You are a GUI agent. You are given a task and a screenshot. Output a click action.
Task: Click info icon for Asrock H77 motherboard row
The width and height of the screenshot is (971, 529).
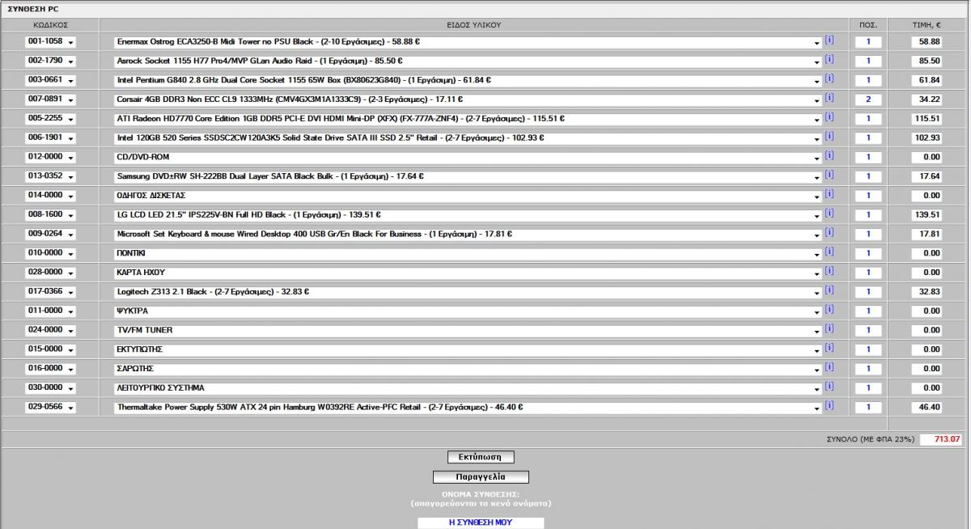(x=829, y=60)
